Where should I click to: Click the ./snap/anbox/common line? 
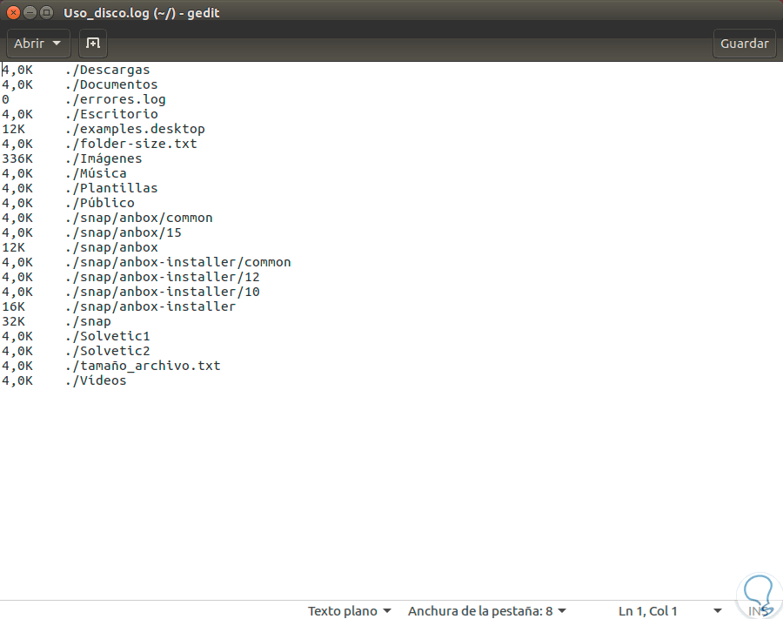pyautogui.click(x=107, y=218)
